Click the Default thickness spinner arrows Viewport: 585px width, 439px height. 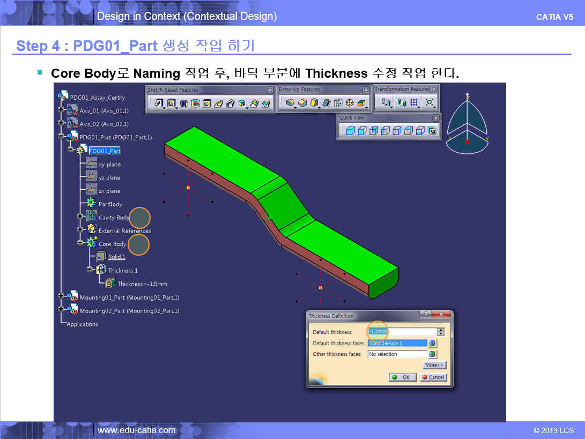(x=441, y=332)
